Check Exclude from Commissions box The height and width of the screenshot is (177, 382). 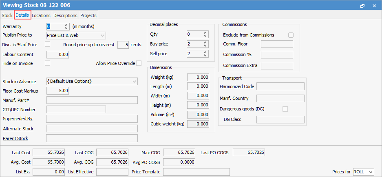click(291, 35)
